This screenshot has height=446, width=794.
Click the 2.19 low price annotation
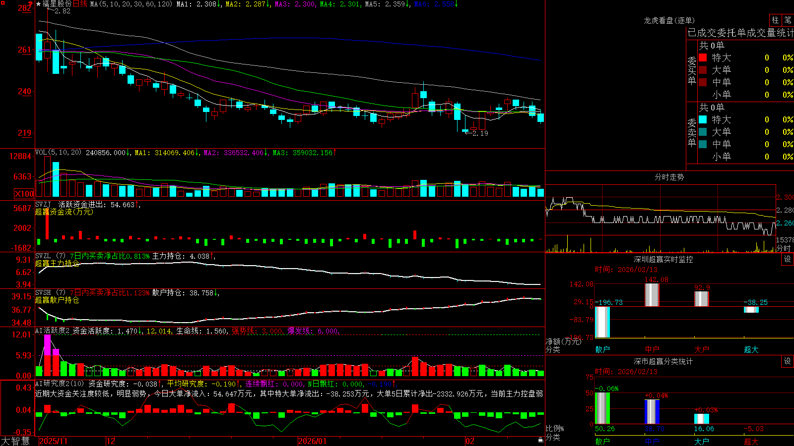point(480,133)
